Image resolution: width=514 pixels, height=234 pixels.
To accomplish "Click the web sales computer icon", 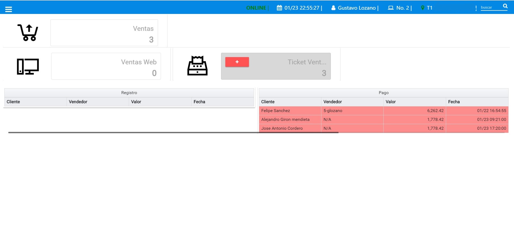I will point(28,66).
